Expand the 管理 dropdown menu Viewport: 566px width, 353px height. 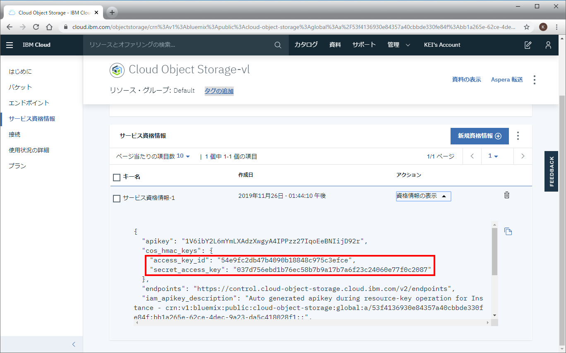tap(399, 45)
